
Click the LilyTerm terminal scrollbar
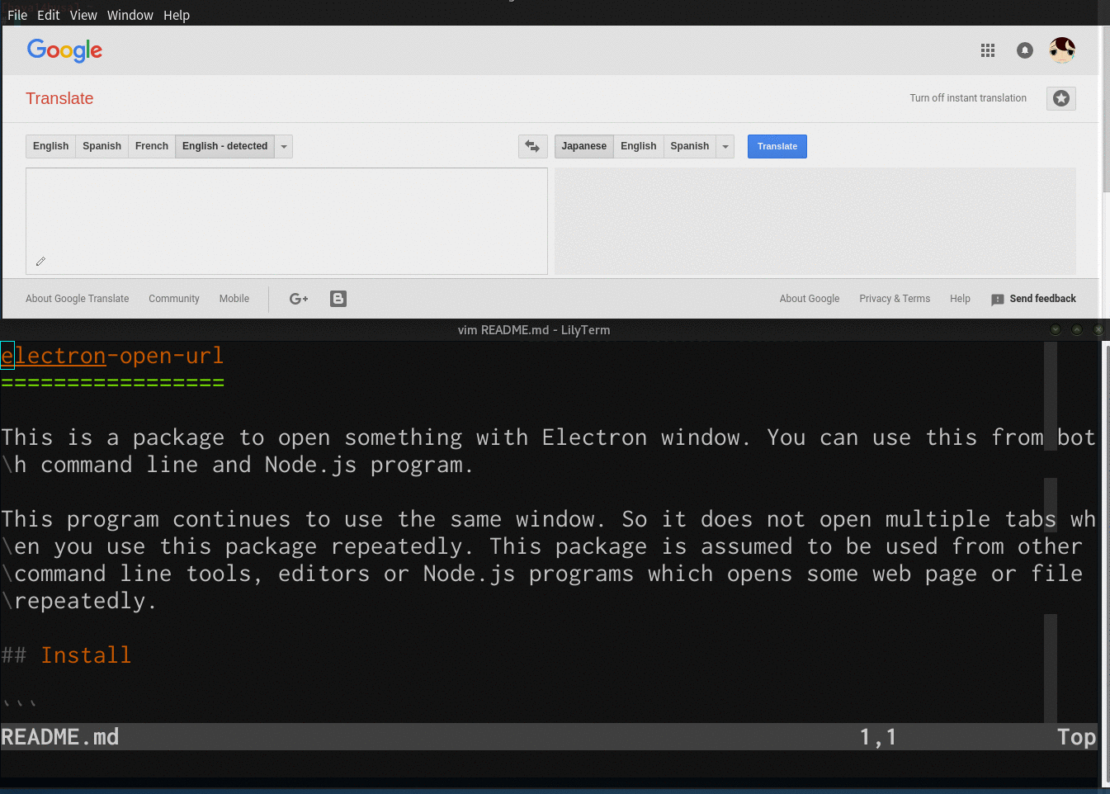pyautogui.click(x=1106, y=564)
